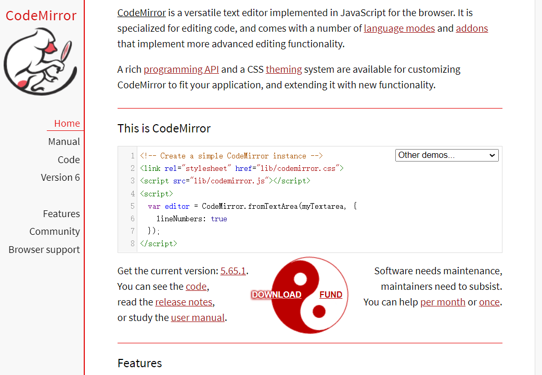The height and width of the screenshot is (375, 542).
Task: Open the Manual sidebar link
Action: point(64,142)
